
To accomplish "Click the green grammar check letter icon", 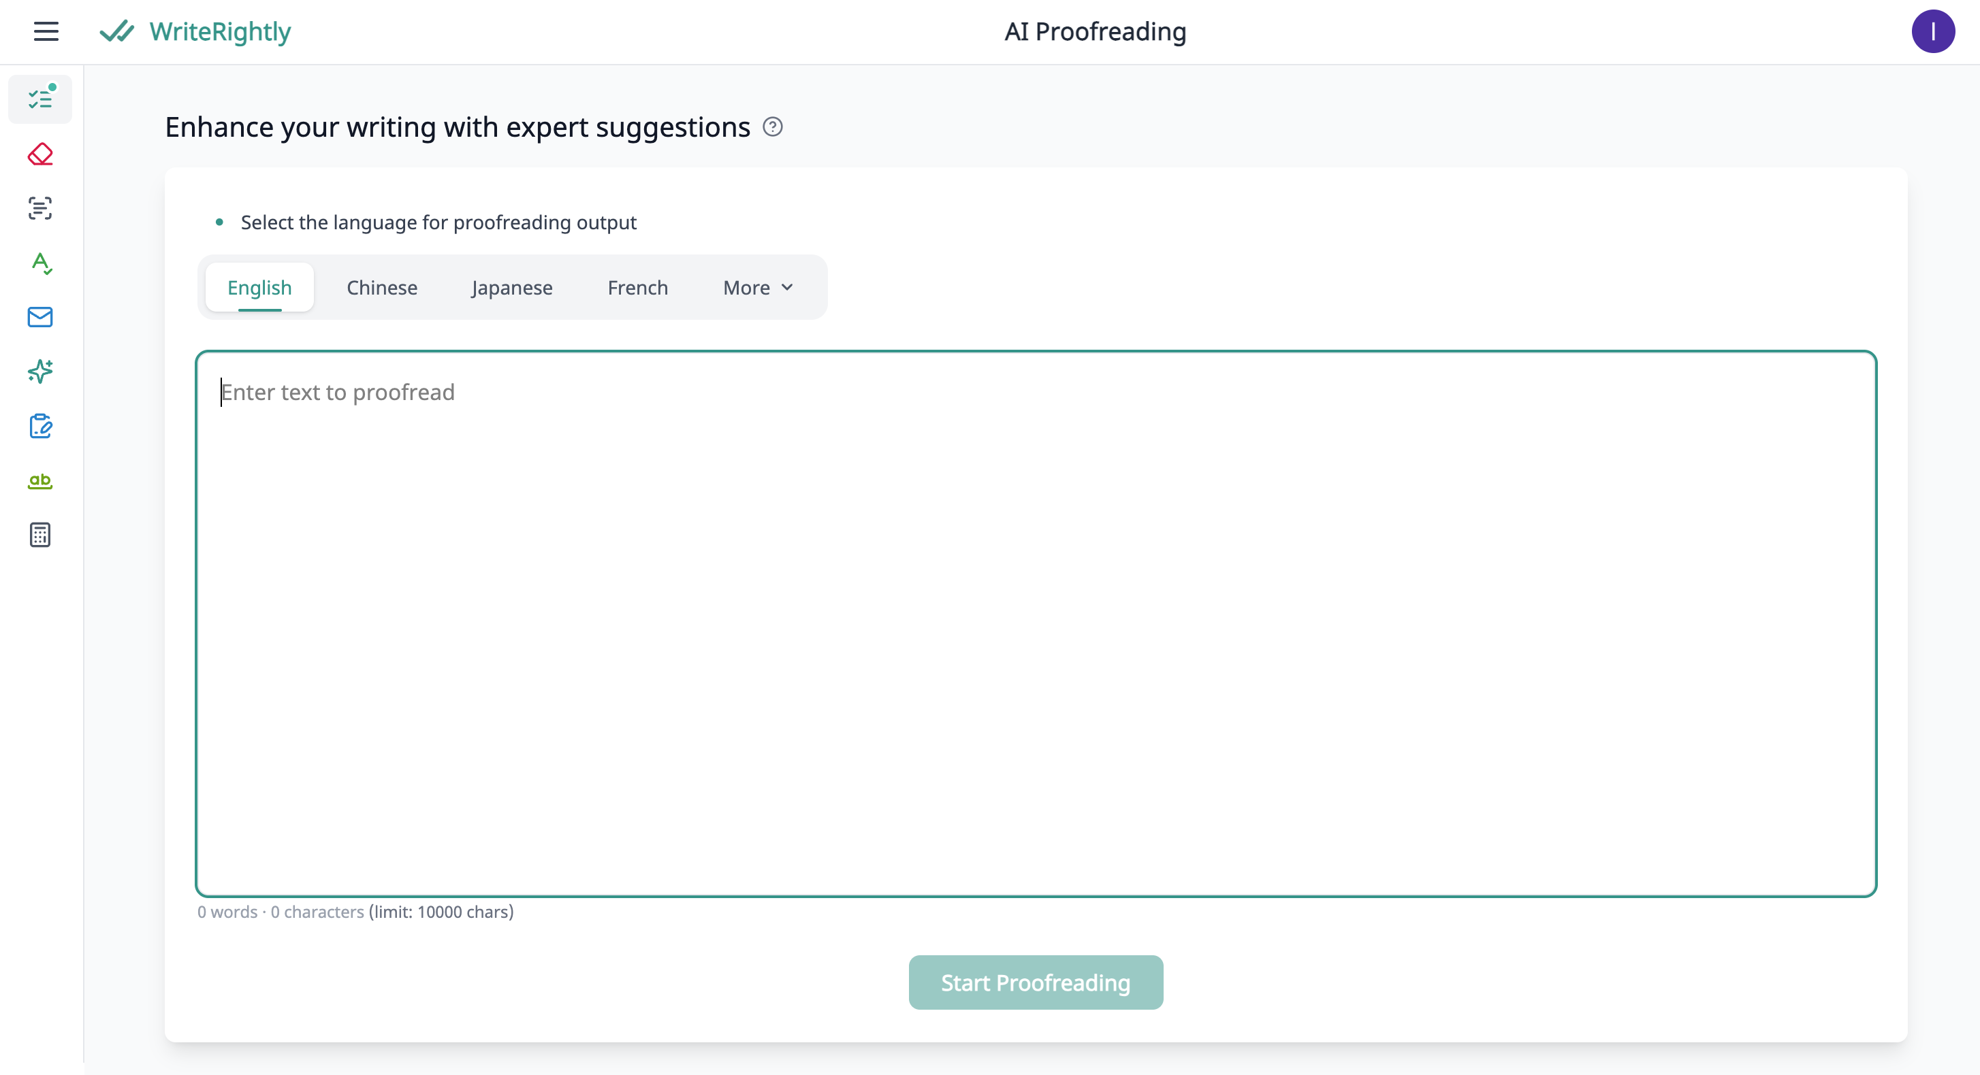I will (x=40, y=263).
